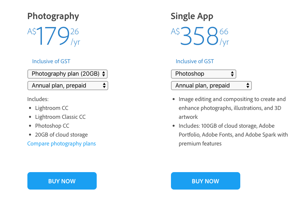Click BUY NOW for the Single App plan
The width and height of the screenshot is (301, 207).
(x=206, y=181)
